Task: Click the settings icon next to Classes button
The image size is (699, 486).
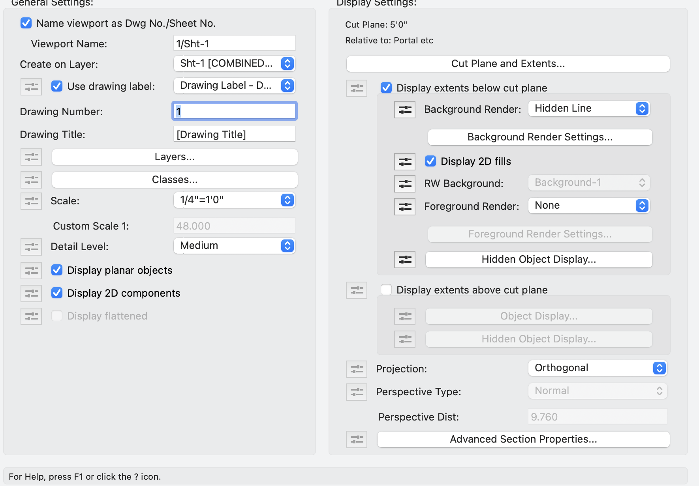Action: [31, 180]
